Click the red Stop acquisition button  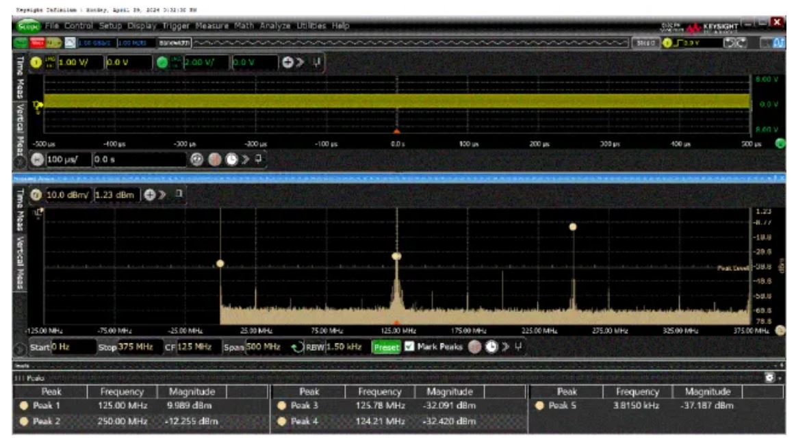[x=37, y=43]
